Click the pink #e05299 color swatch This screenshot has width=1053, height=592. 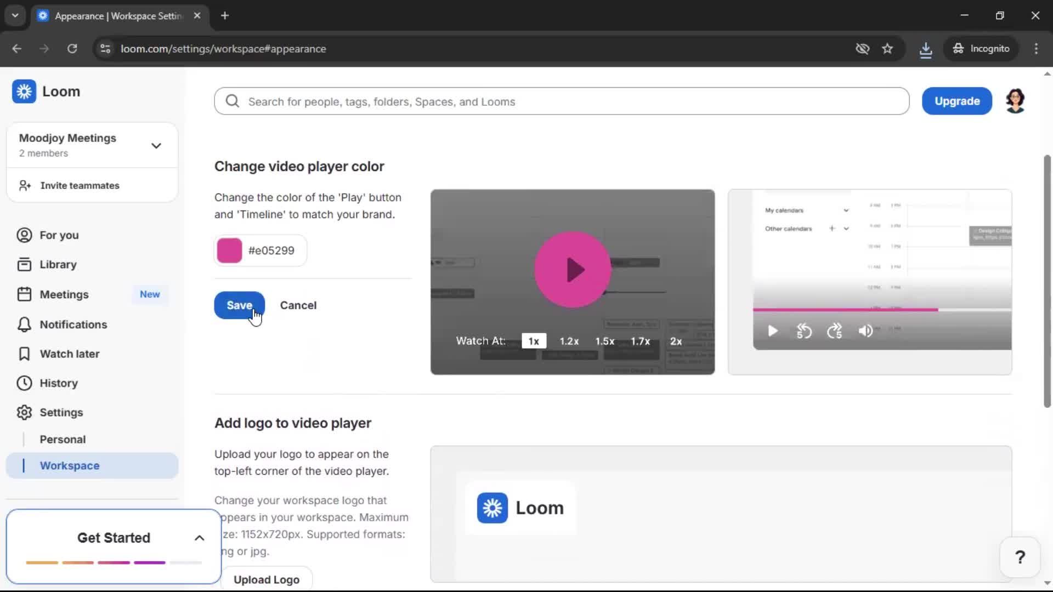tap(229, 251)
